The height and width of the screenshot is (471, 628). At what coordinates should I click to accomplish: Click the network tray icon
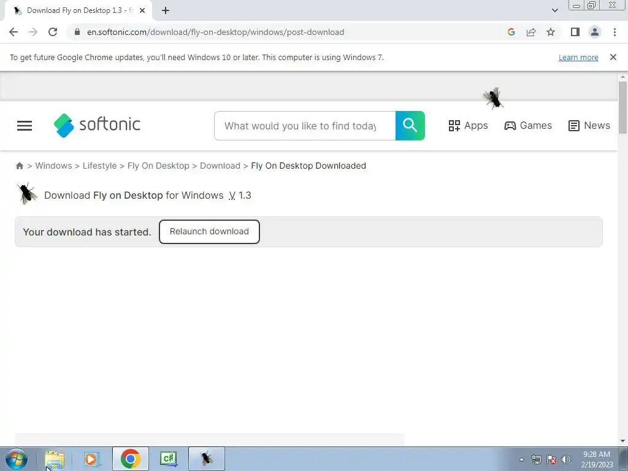pyautogui.click(x=536, y=459)
